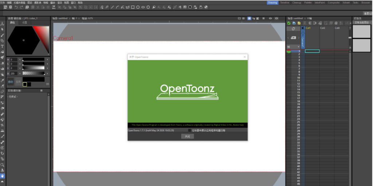Image resolution: width=373 pixels, height=186 pixels.
Task: Click the A slider left decrement arrow
Action: point(20,74)
